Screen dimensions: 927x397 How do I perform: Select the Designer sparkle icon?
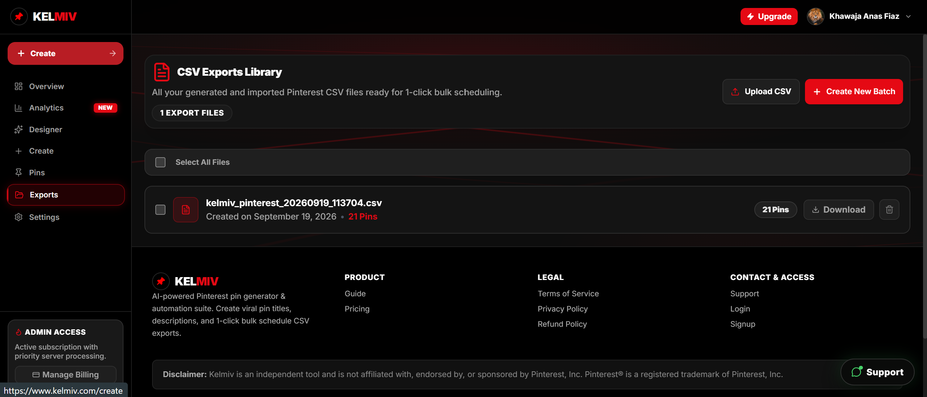pyautogui.click(x=18, y=129)
